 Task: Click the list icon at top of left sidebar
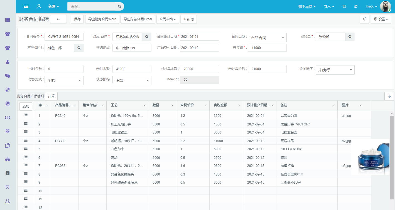pos(8,20)
